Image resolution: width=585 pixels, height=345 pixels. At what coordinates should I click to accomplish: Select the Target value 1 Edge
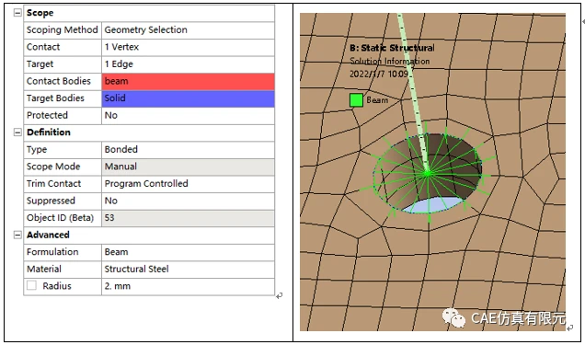pos(188,64)
